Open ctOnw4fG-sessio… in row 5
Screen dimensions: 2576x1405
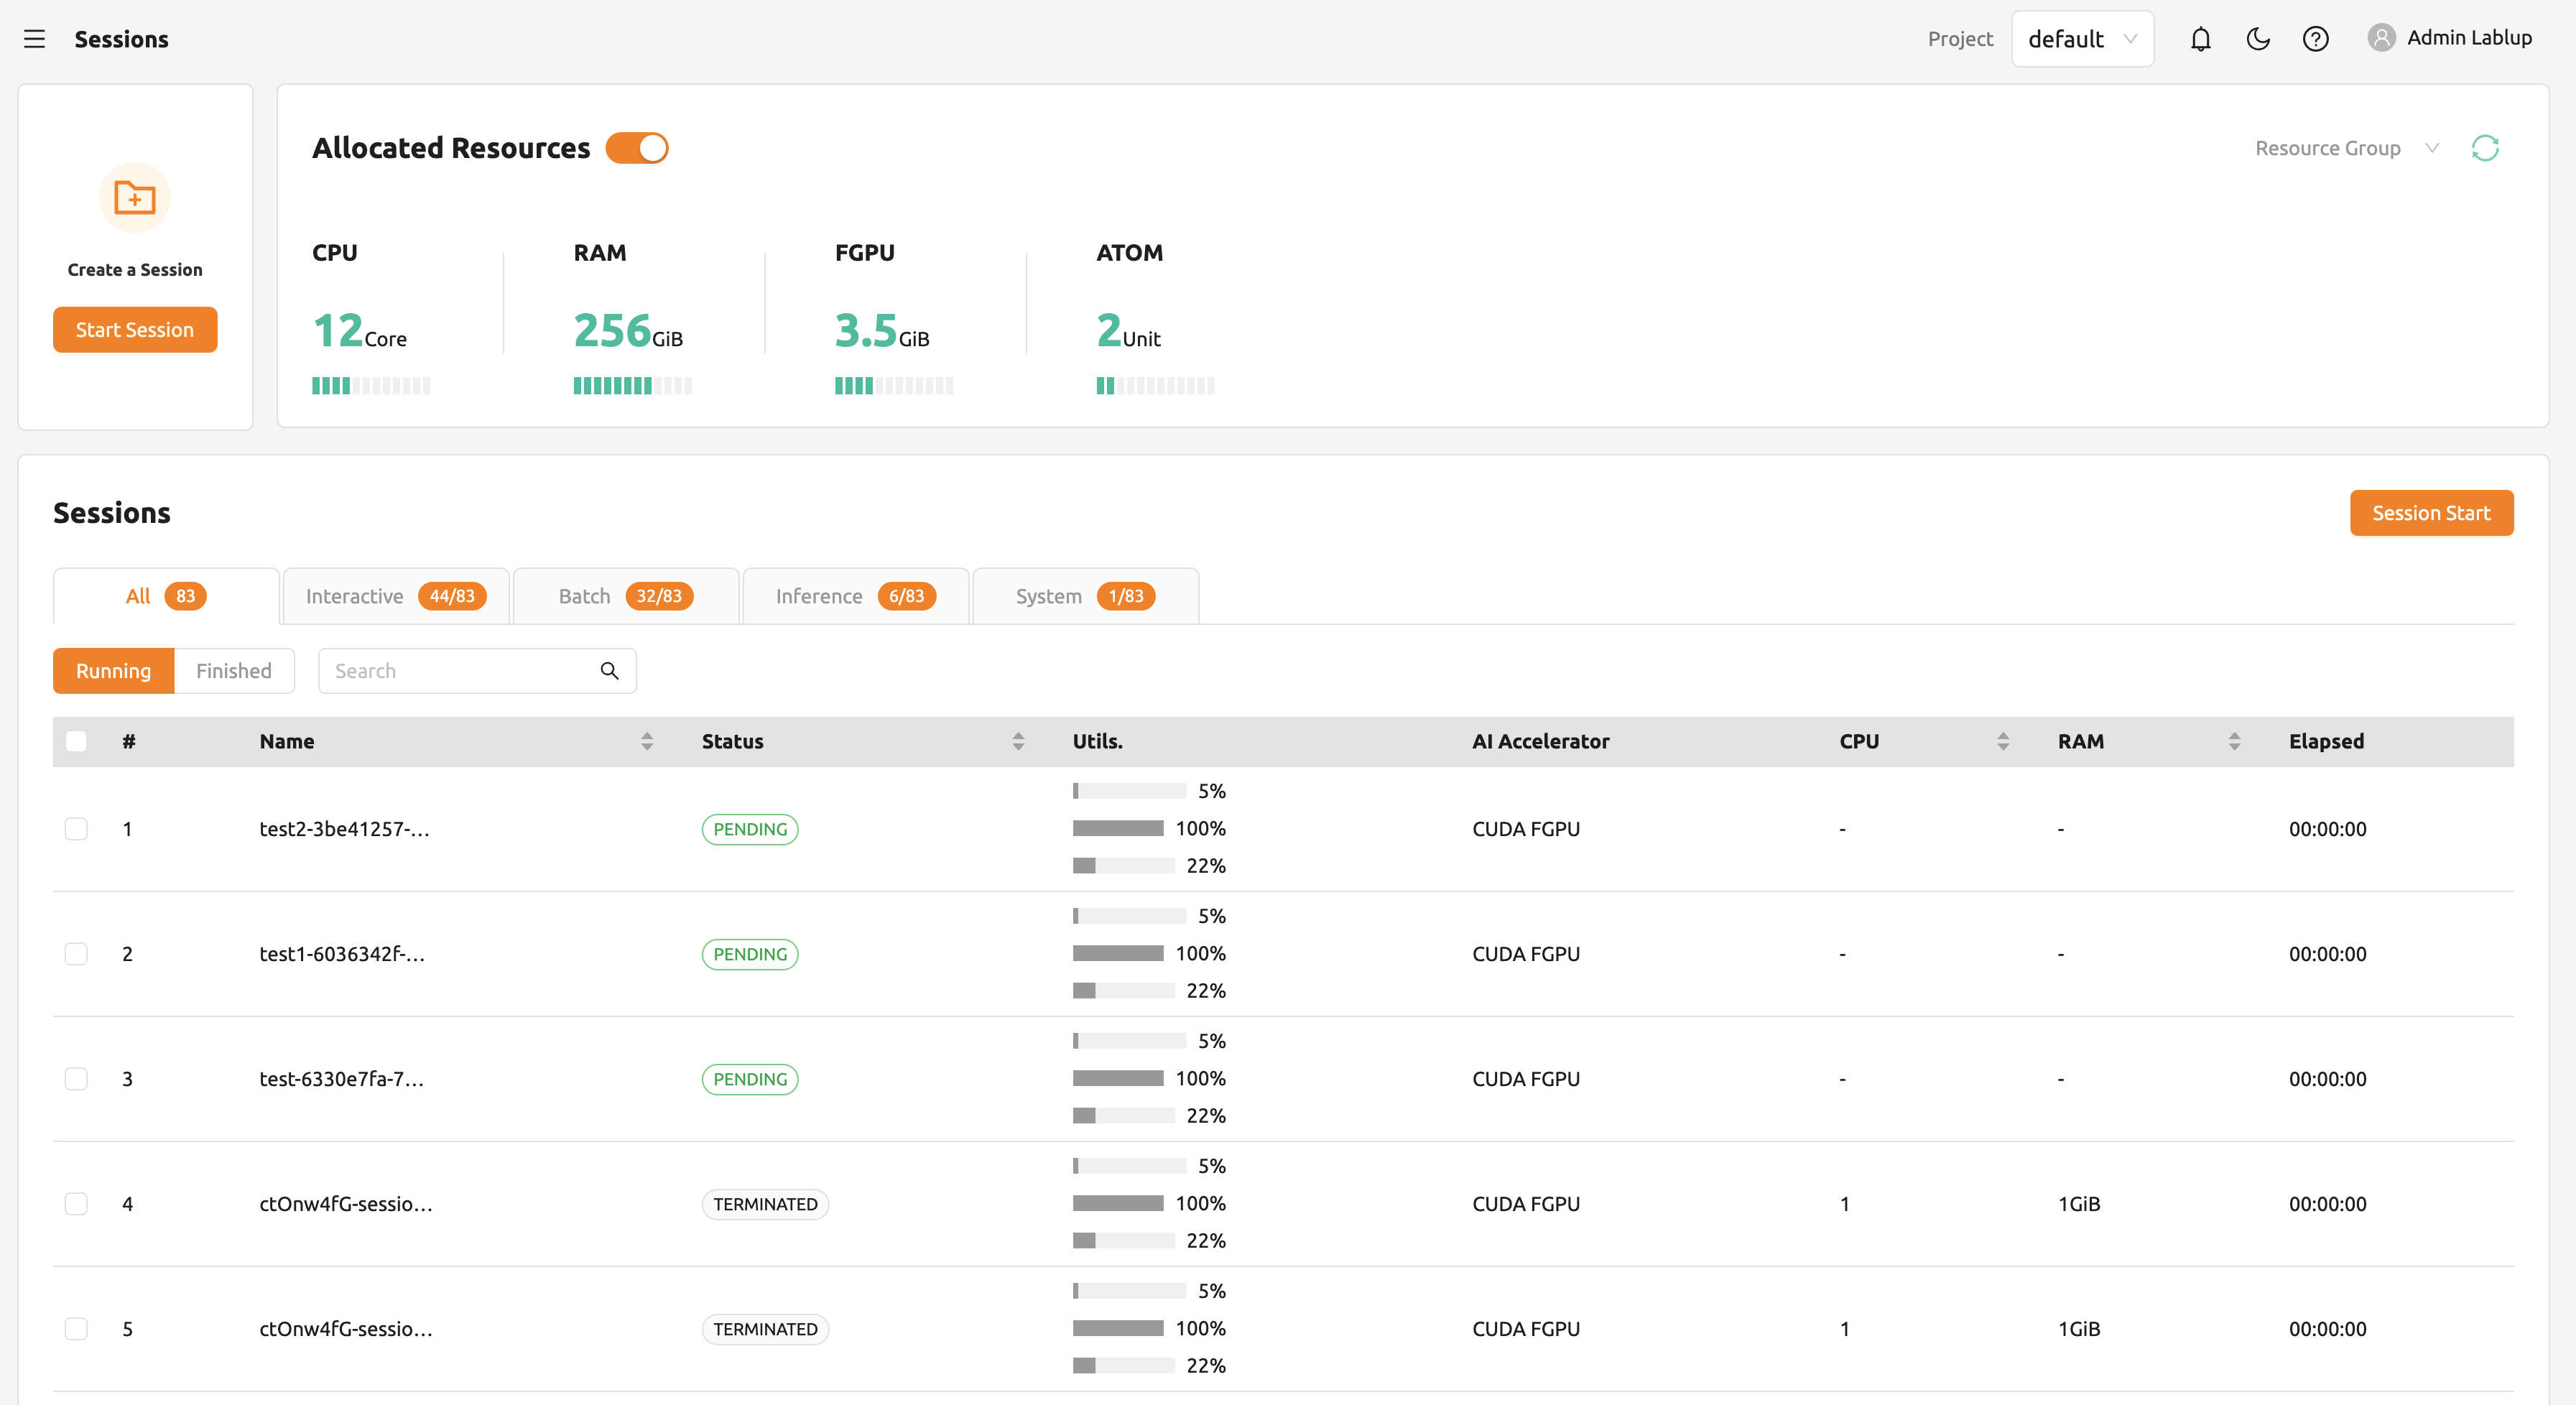click(346, 1329)
